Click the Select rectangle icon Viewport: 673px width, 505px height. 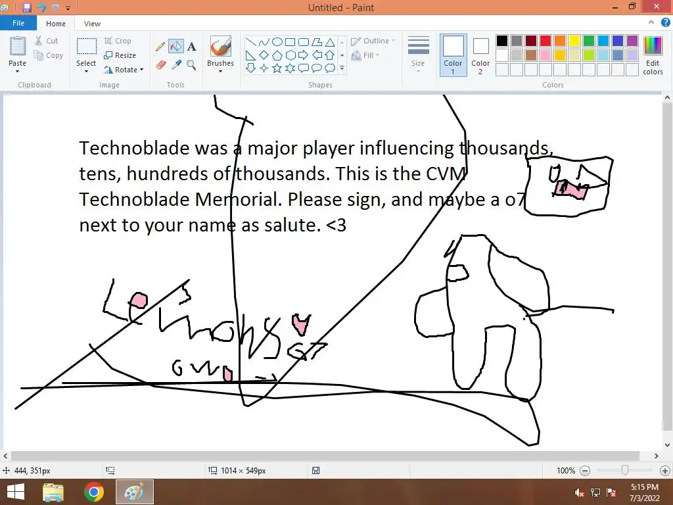coord(86,46)
